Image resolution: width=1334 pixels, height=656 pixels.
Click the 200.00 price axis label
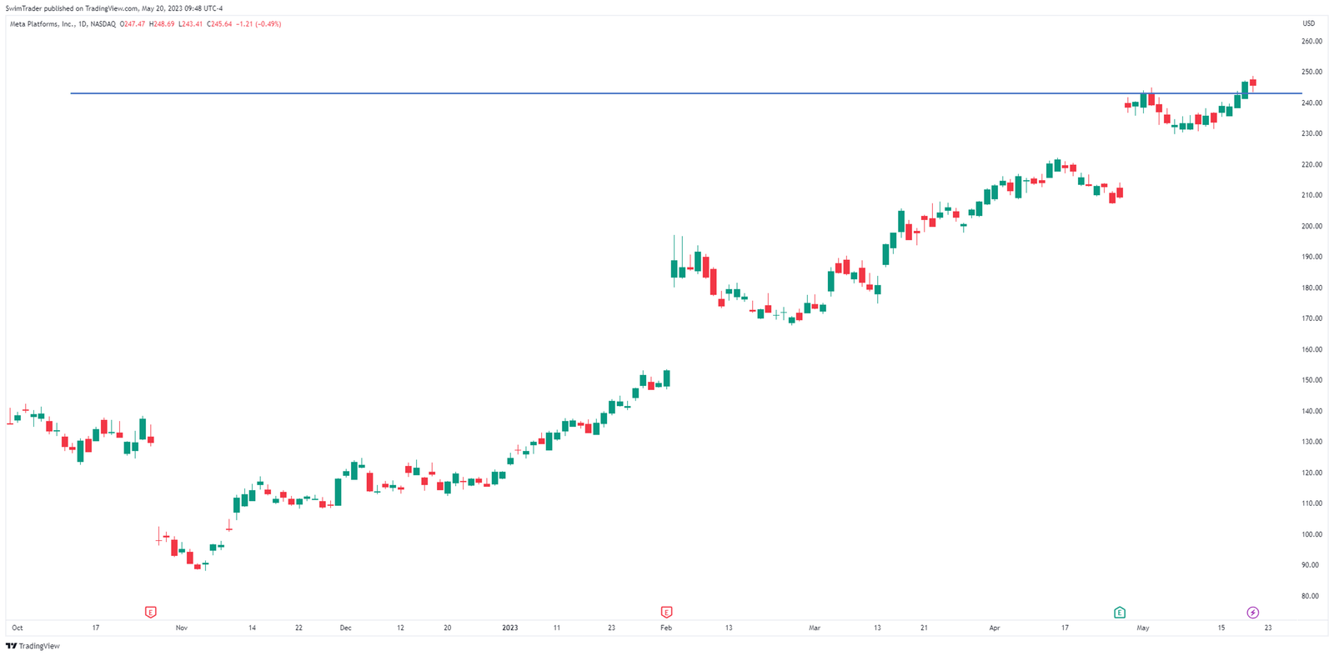click(x=1311, y=226)
